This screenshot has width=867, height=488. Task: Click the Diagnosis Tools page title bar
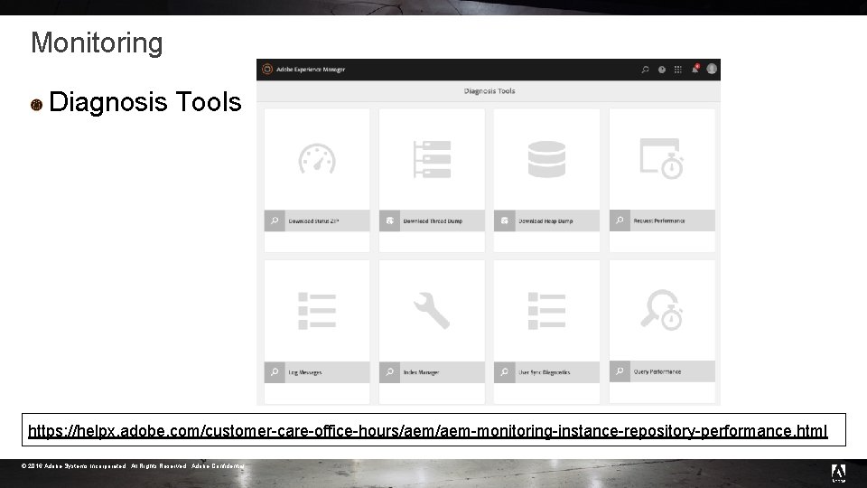coord(489,90)
